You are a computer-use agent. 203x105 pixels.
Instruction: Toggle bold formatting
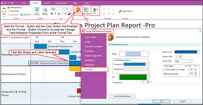pos(52,13)
